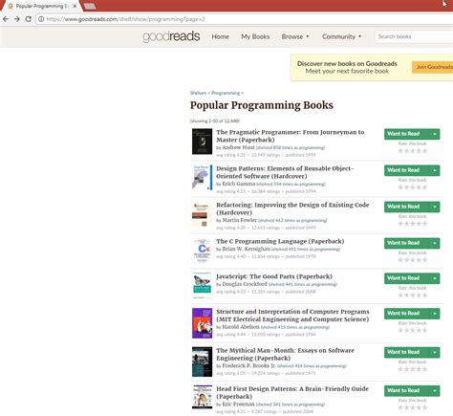Expand the Browse dropdown menu
453x416 pixels.
click(295, 36)
